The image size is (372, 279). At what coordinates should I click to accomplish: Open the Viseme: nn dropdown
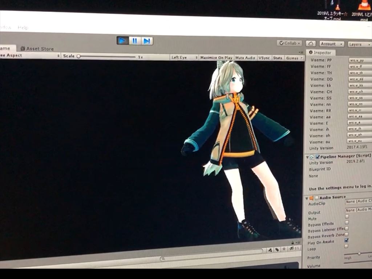tap(360, 104)
